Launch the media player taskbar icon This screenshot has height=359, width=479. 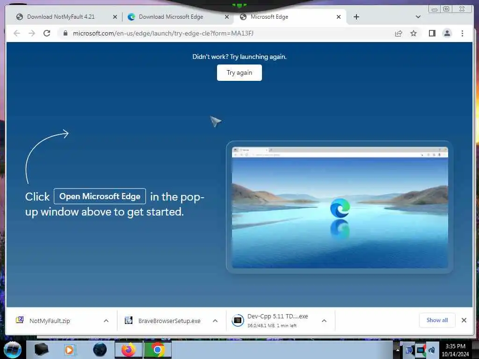pos(69,350)
